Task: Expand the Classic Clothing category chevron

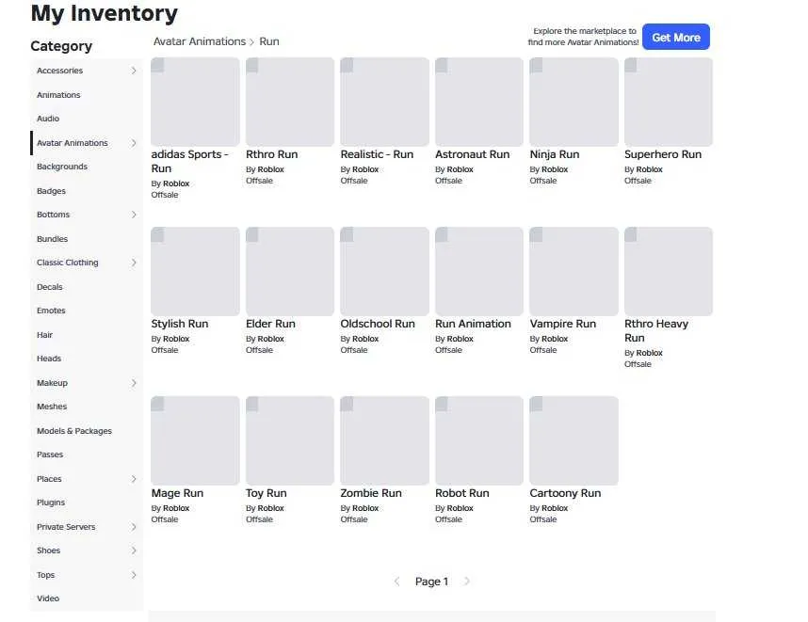Action: [134, 263]
